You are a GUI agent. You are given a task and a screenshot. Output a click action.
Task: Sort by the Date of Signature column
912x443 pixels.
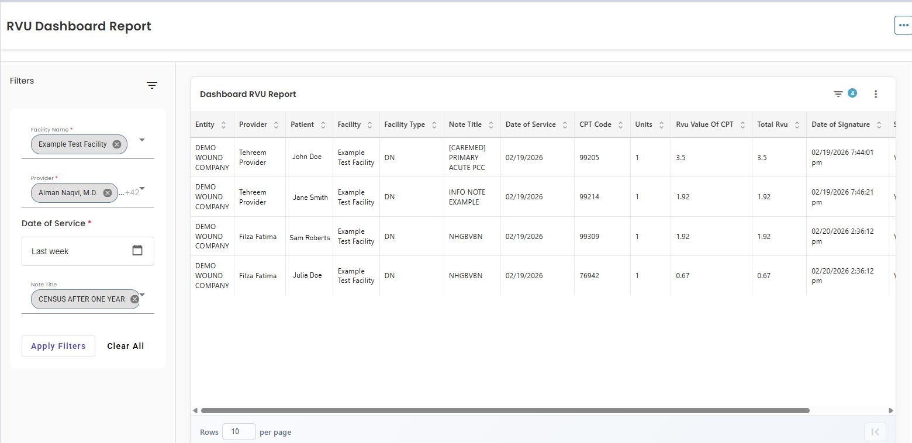click(879, 124)
